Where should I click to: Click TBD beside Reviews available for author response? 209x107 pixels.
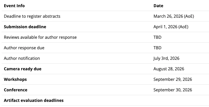coord(158,37)
